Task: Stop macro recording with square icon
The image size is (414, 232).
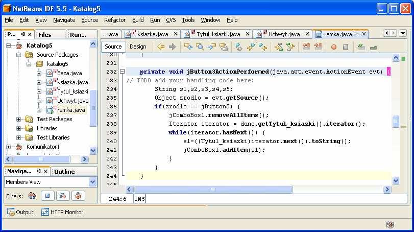Action: pos(346,47)
